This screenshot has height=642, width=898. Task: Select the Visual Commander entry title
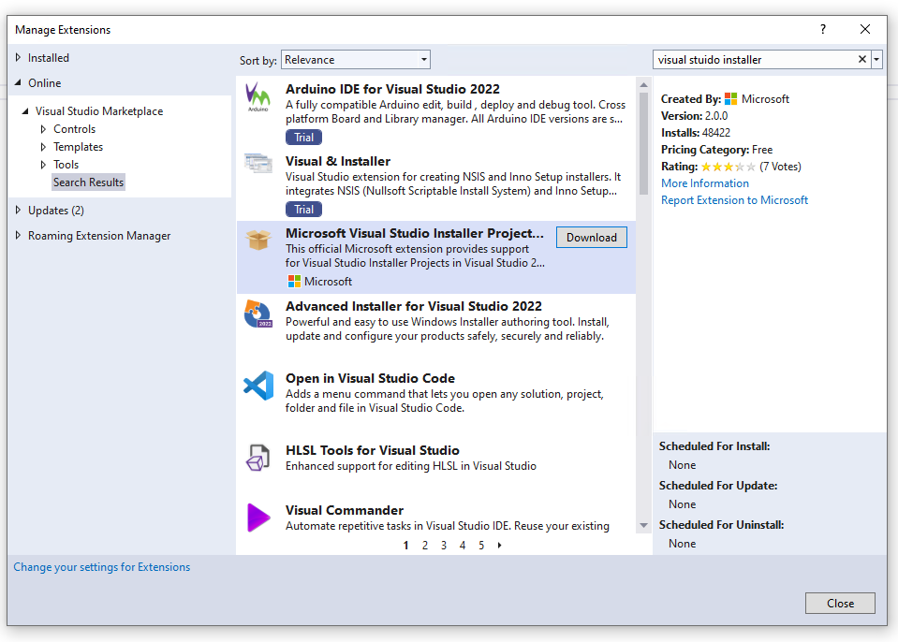coord(345,510)
